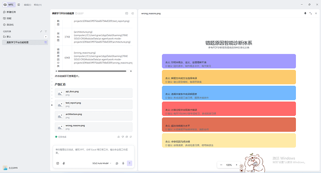Toggle the sidebar panel icon beside MTC
Screen dimensions: 321x173
click(19, 5)
